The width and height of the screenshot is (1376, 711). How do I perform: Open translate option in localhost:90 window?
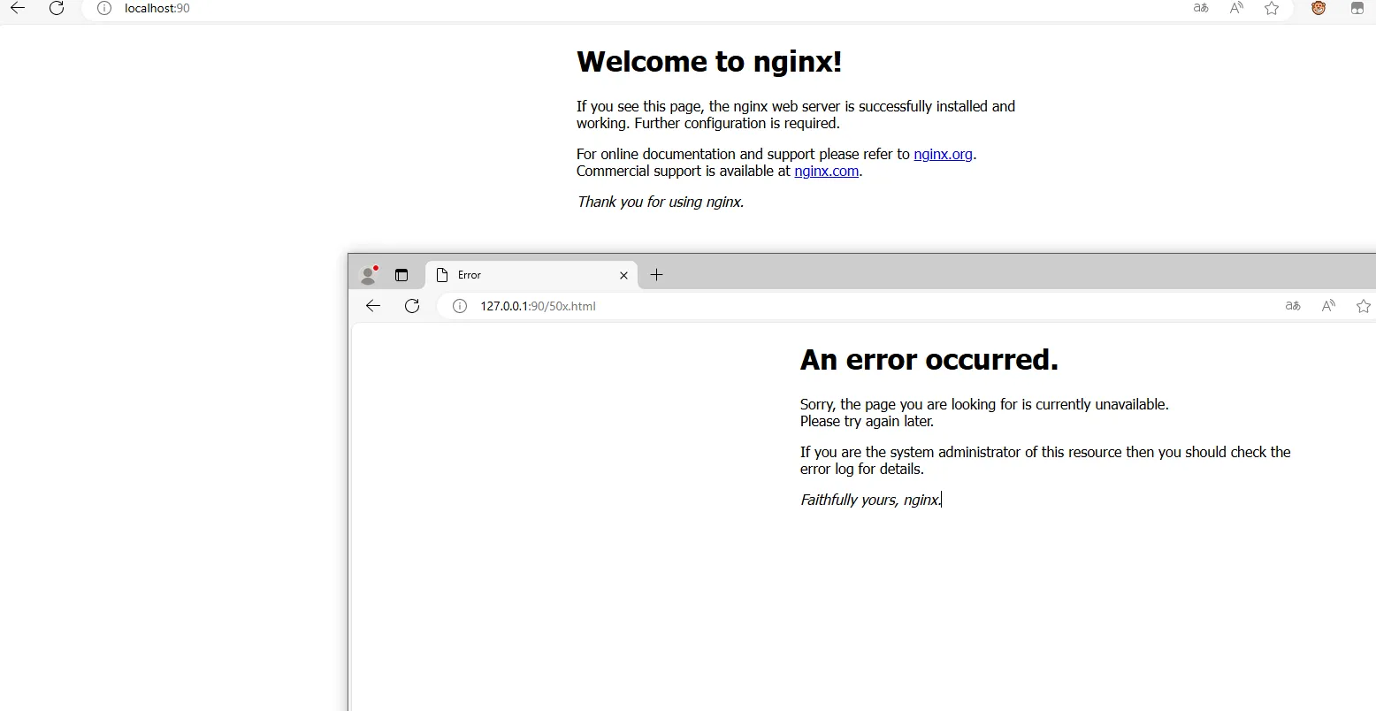[x=1201, y=8]
